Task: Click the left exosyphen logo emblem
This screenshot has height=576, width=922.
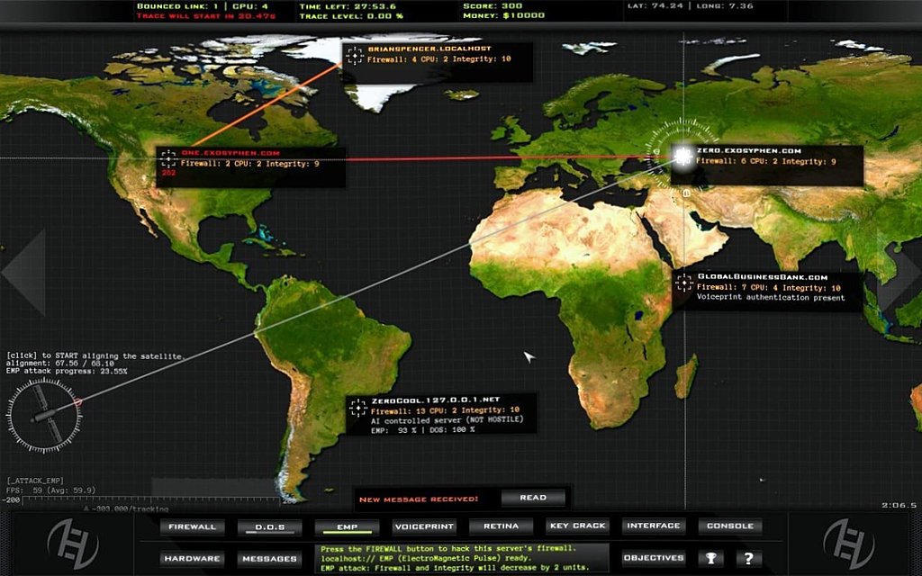Action: [x=72, y=543]
